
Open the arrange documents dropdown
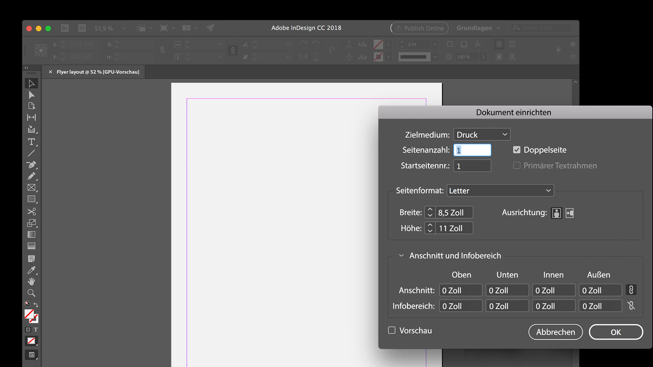click(190, 28)
